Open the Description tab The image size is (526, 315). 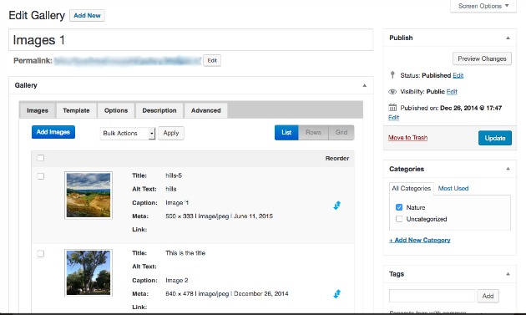(159, 110)
